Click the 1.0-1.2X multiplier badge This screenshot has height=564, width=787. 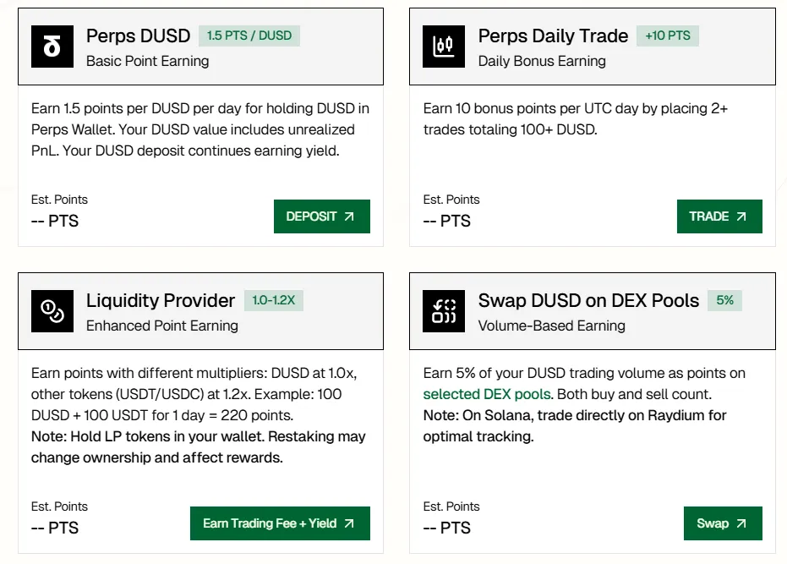pyautogui.click(x=274, y=300)
